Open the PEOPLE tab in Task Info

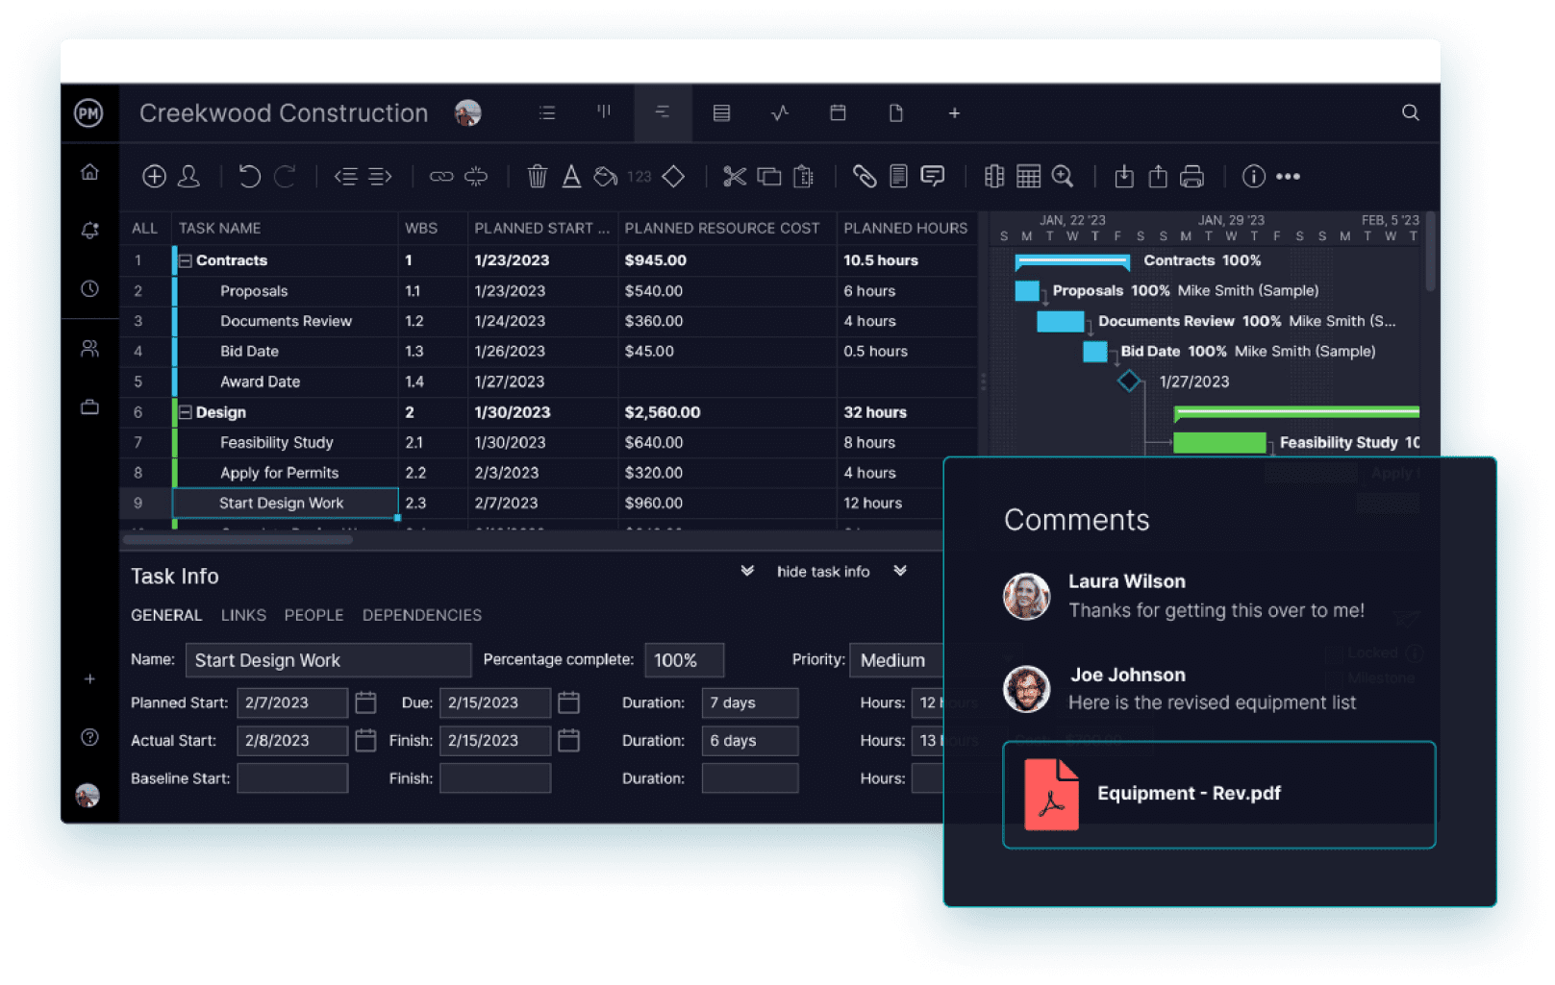314,615
